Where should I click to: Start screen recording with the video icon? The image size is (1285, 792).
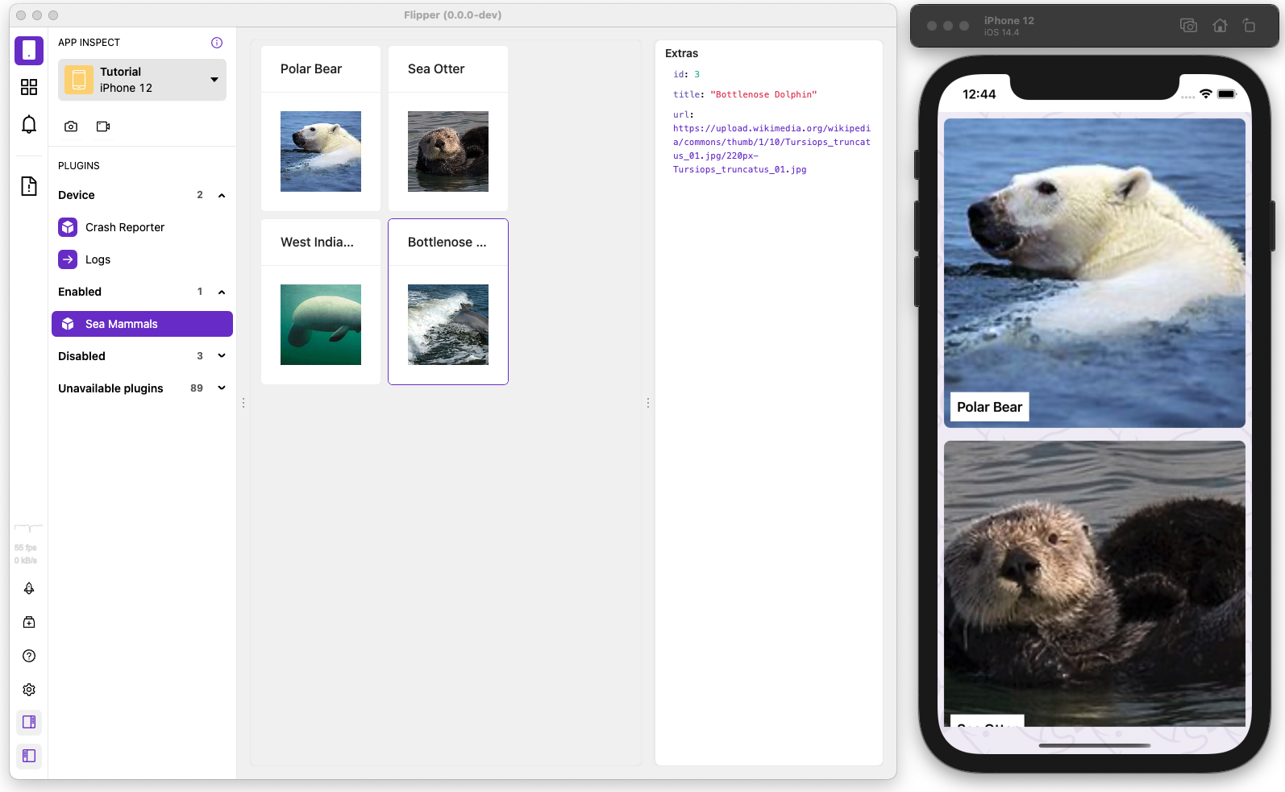(x=103, y=126)
